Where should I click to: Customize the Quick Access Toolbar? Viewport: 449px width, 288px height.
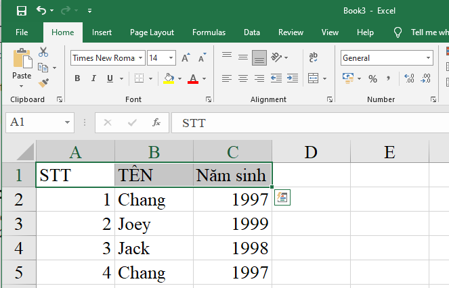click(x=89, y=11)
